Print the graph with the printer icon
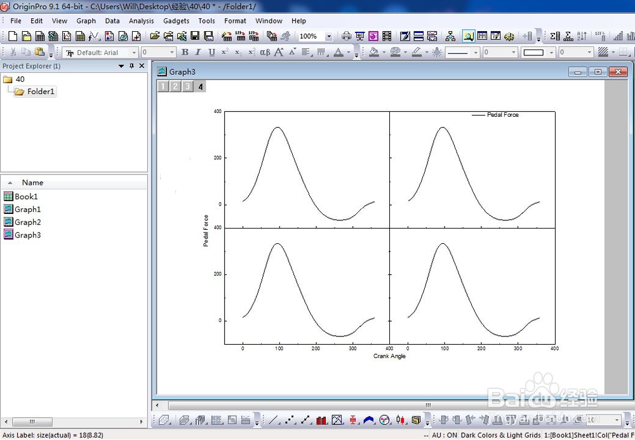The image size is (635, 440). [346, 36]
